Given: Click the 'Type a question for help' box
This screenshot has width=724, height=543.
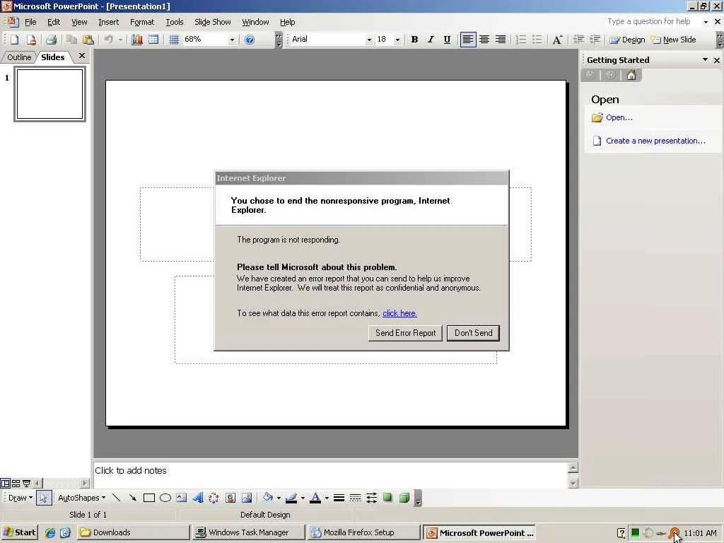Looking at the screenshot, I should [x=649, y=21].
